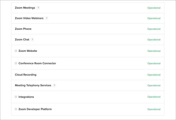Click the Operational status beside Cloud Recording
Screen dimensions: 176x120
pos(154,75)
